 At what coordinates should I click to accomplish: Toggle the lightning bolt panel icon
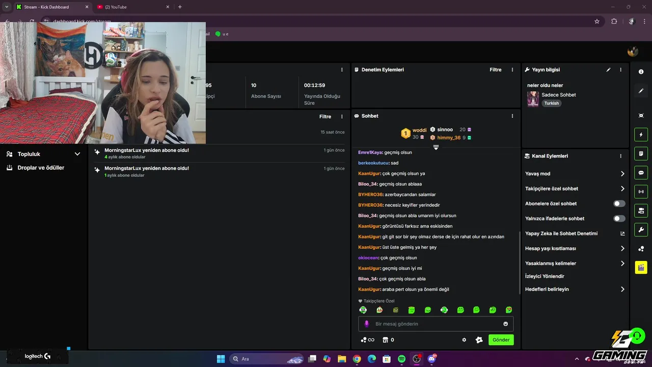point(641,135)
